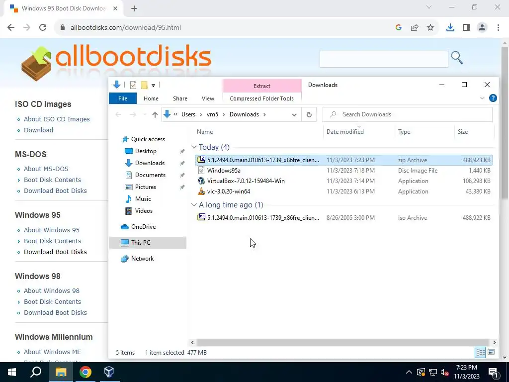The image size is (509, 382).
Task: Open Windows Start menu
Action: [x=12, y=372]
